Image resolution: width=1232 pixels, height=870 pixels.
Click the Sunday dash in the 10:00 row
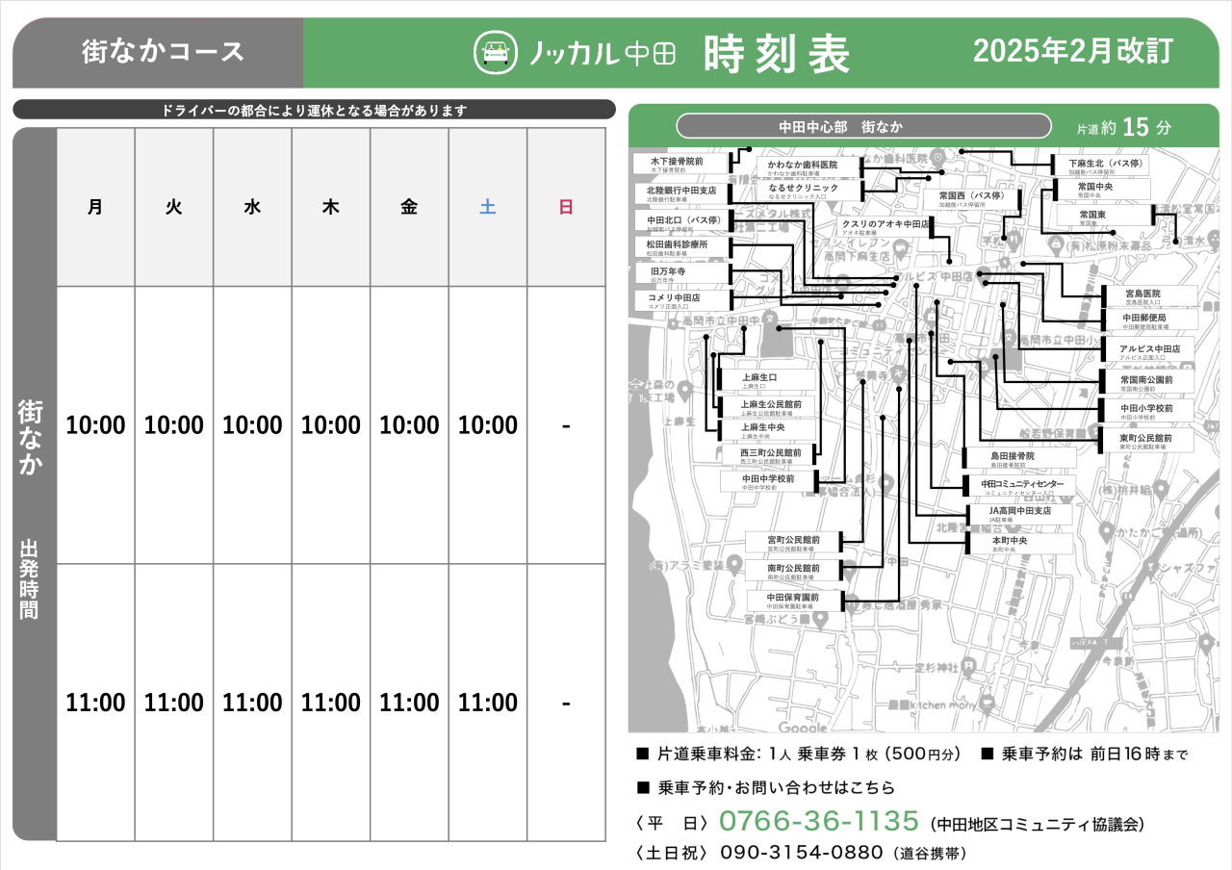point(566,425)
